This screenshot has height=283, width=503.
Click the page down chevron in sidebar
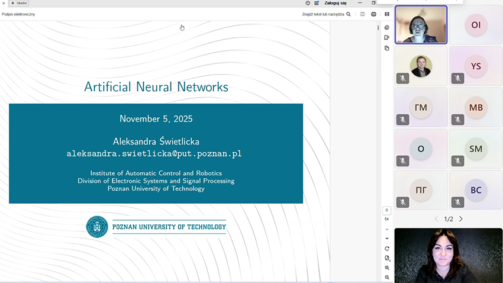point(387,238)
